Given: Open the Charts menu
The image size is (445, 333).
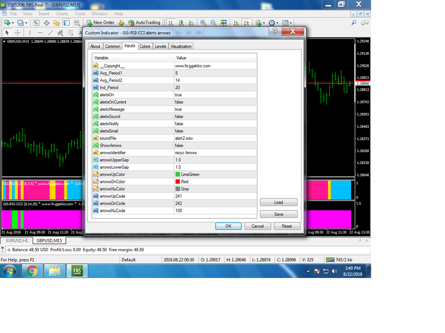Looking at the screenshot, I should point(62,13).
